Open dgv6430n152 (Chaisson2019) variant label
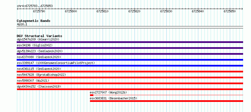251x112 pixels. tap(39, 86)
